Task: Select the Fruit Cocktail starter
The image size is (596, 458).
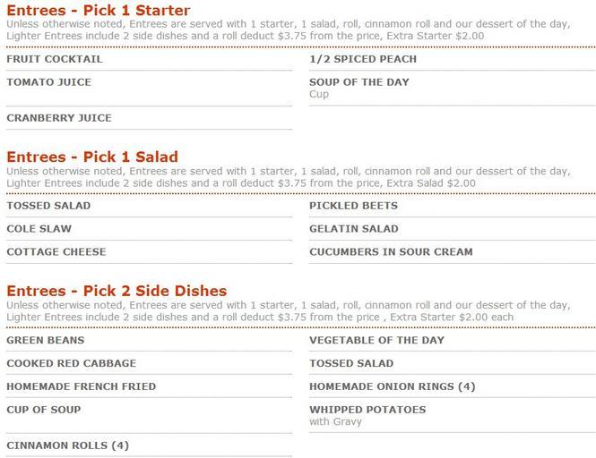Action: click(x=55, y=59)
